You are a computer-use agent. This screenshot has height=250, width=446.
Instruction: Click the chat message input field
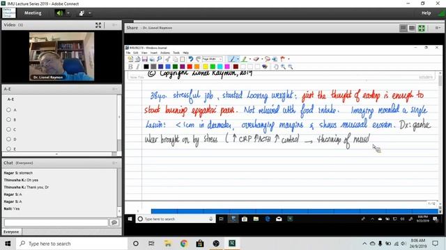tap(56, 222)
